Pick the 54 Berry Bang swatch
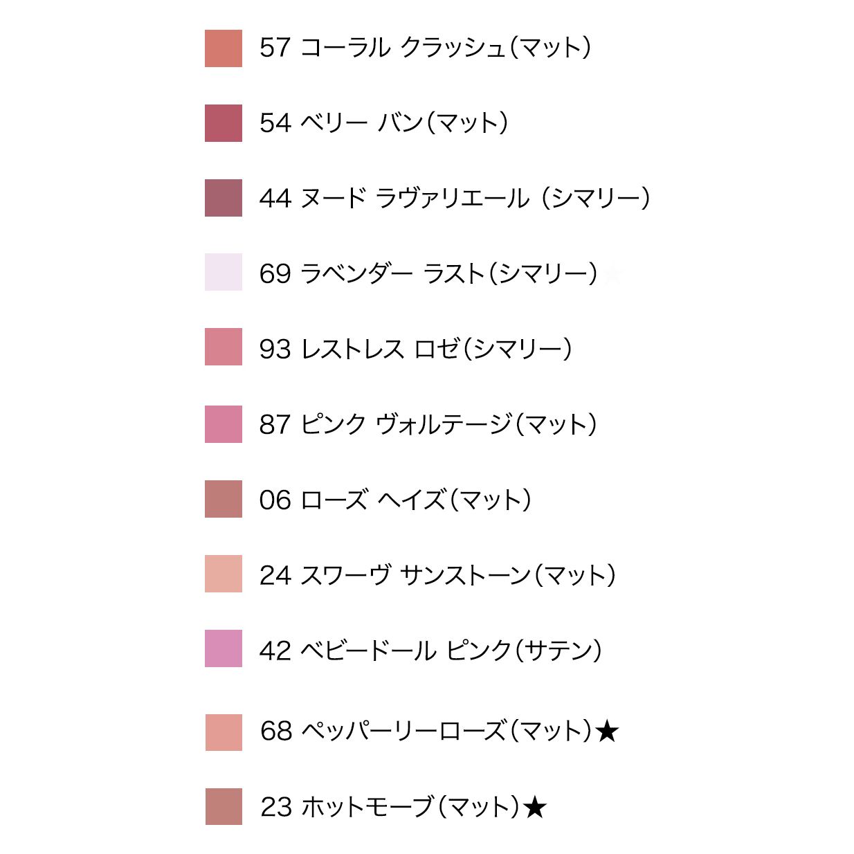This screenshot has height=854, width=854. (223, 123)
